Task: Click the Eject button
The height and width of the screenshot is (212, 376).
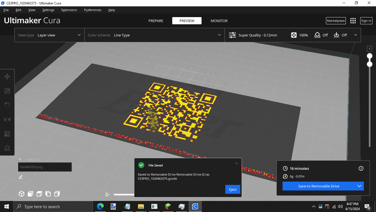Action: click(233, 189)
